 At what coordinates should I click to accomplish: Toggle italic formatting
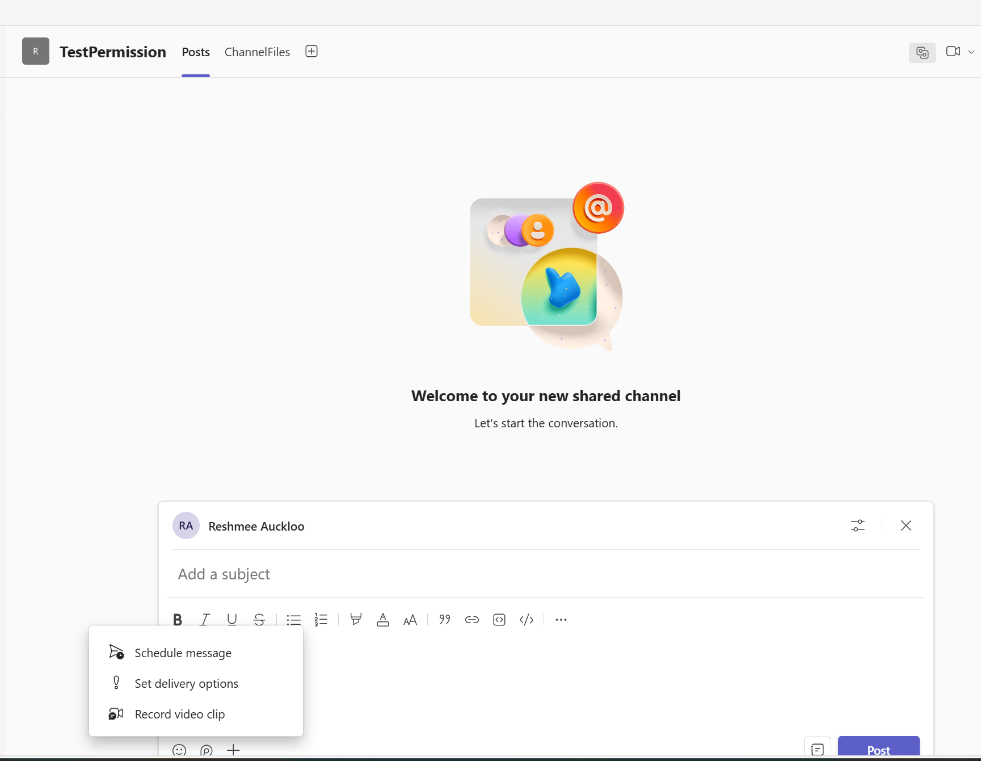205,619
